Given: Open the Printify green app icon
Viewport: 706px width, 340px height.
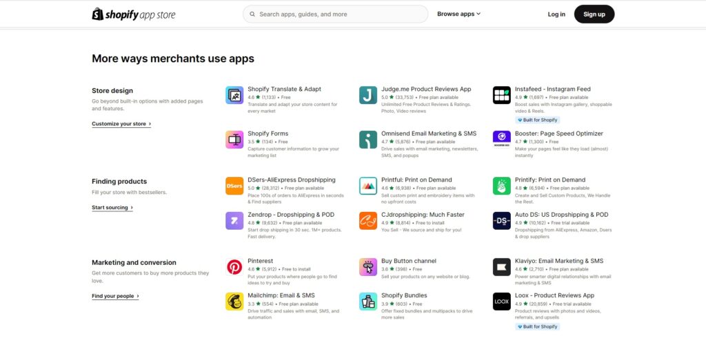Looking at the screenshot, I should click(502, 186).
